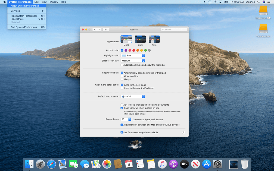Open Notes icon in the Dock
Viewport: 274px width, 171px height.
point(151,164)
